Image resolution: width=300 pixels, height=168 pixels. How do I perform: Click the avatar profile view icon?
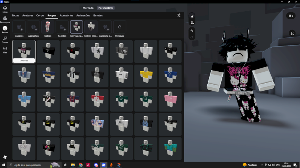[292, 33]
